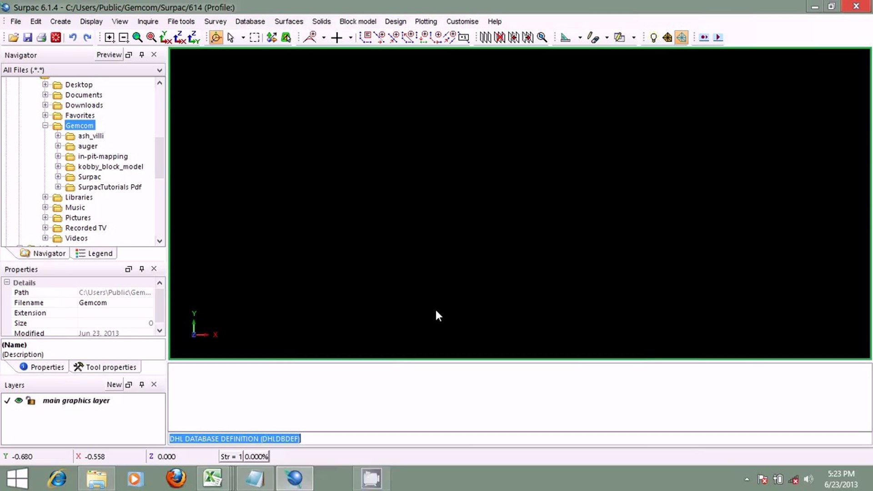
Task: Select the XY plane view icon
Action: pyautogui.click(x=166, y=38)
